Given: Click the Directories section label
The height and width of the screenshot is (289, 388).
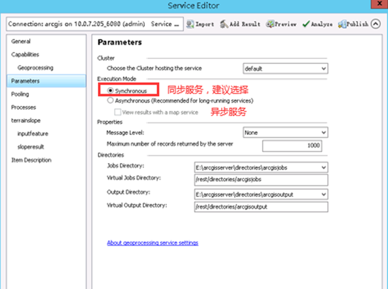Looking at the screenshot, I should pos(111,155).
